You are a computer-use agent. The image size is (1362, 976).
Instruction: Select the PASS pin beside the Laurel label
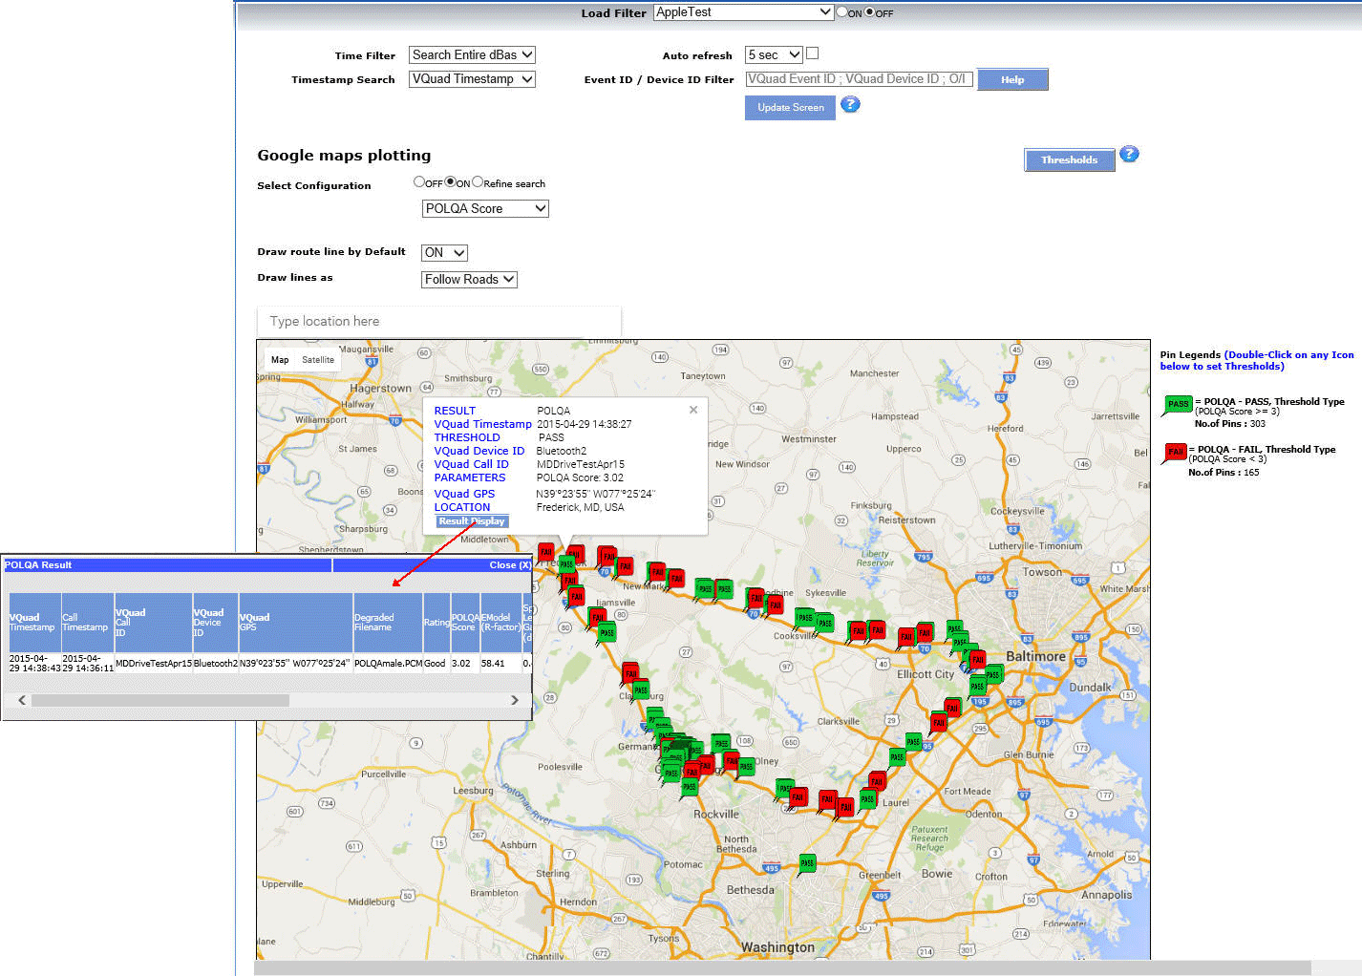pos(867,798)
